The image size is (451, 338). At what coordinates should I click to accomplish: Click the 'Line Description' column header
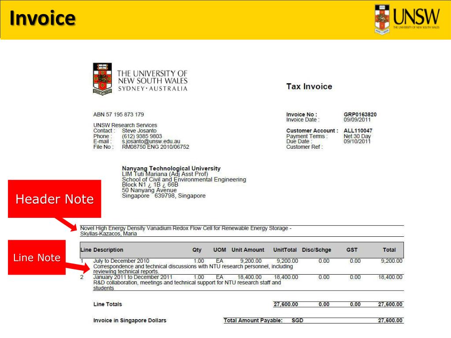pyautogui.click(x=102, y=250)
